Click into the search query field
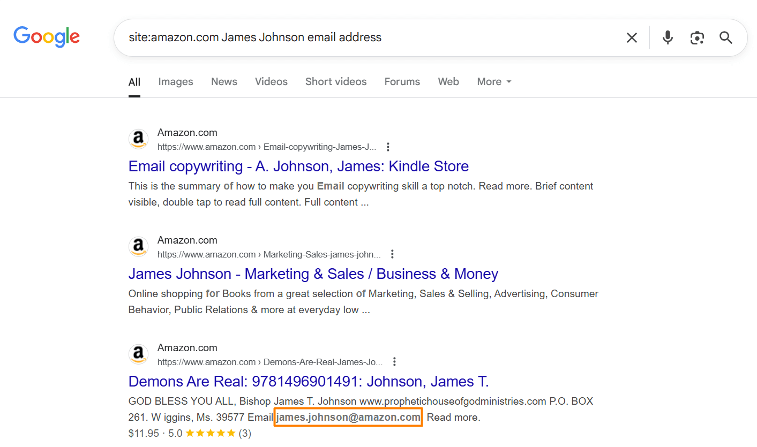The height and width of the screenshot is (447, 757). point(370,37)
